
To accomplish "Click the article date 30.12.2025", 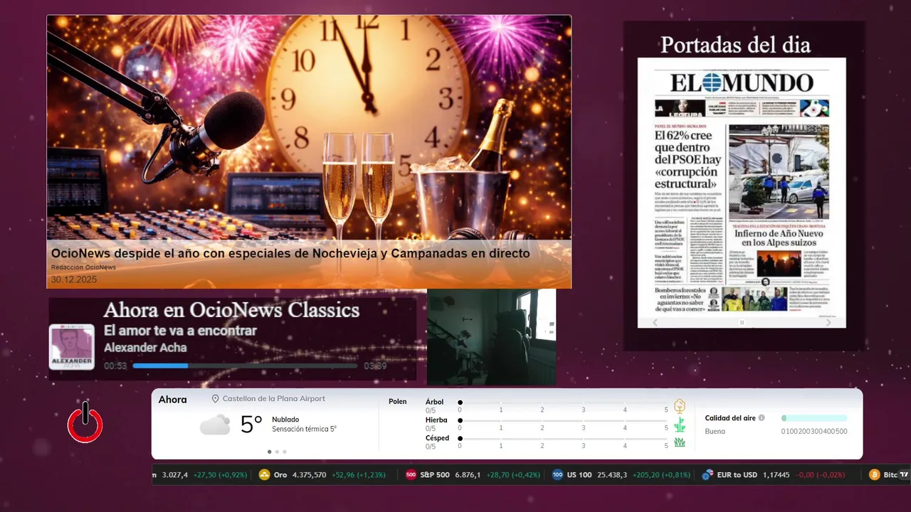I will [74, 279].
